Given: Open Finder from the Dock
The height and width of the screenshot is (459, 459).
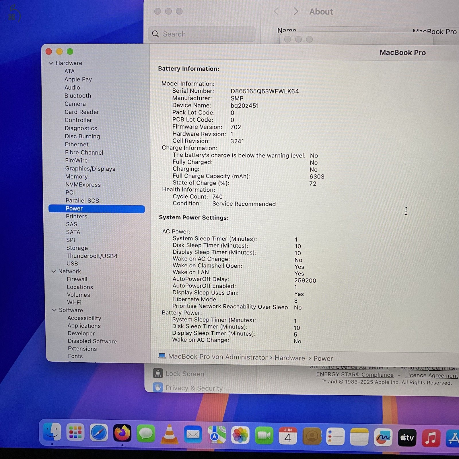Looking at the screenshot, I should (x=52, y=432).
